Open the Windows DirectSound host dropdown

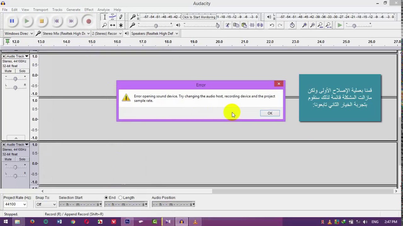tap(19, 34)
